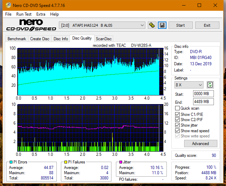Open the Advanced settings button
The width and height of the screenshot is (226, 186).
pyautogui.click(x=200, y=144)
